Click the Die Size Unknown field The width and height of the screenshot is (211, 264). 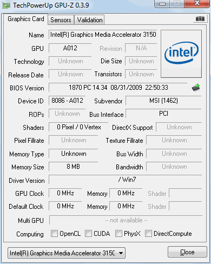pos(141,61)
